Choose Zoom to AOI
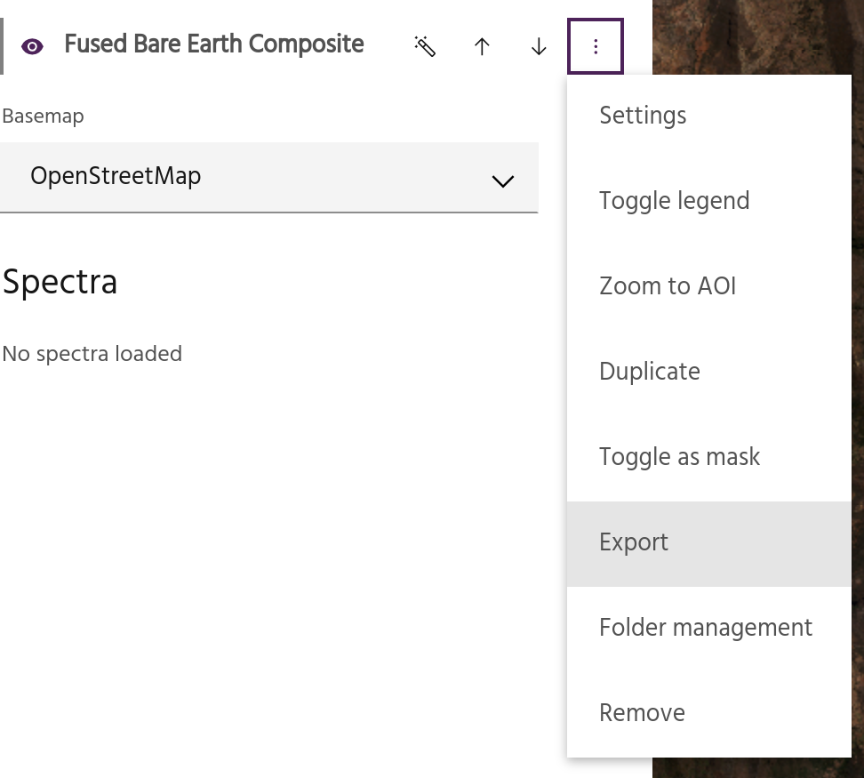Image resolution: width=864 pixels, height=778 pixels. tap(668, 286)
